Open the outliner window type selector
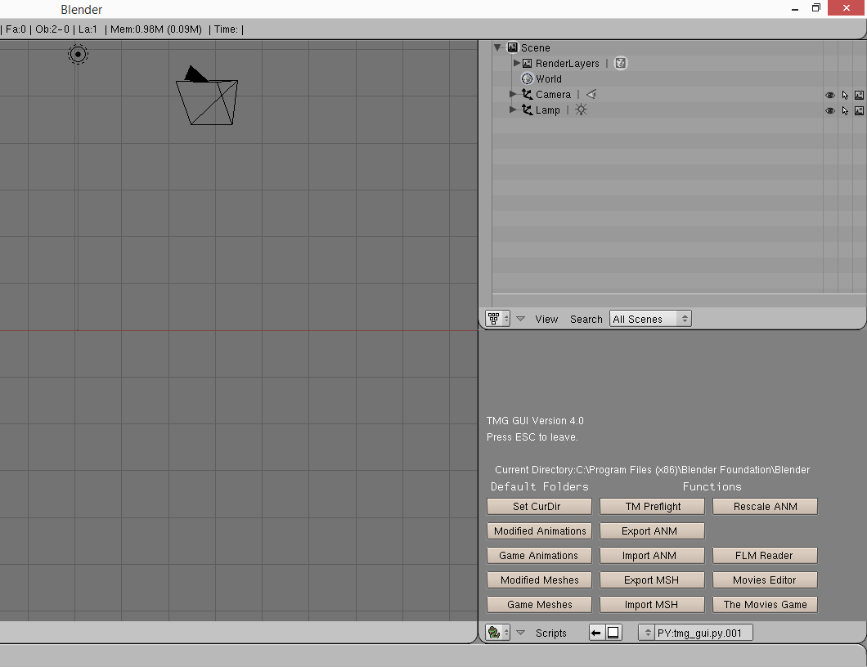The height and width of the screenshot is (667, 867). (497, 319)
